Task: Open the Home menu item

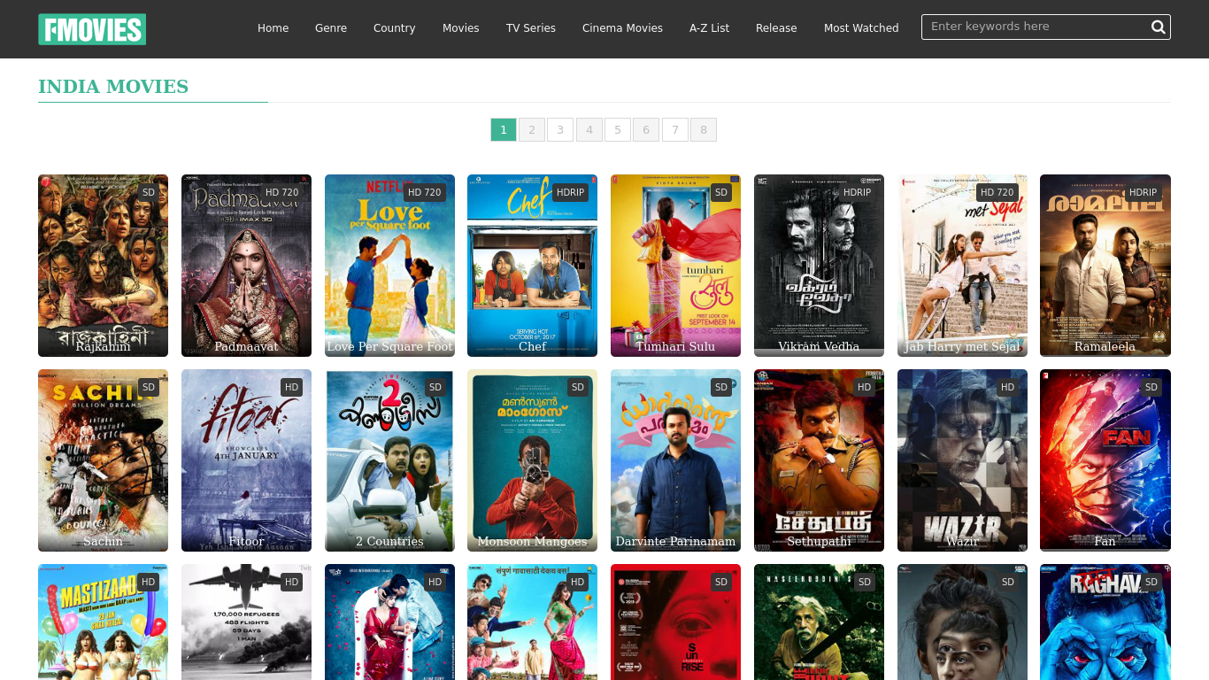Action: click(x=273, y=28)
